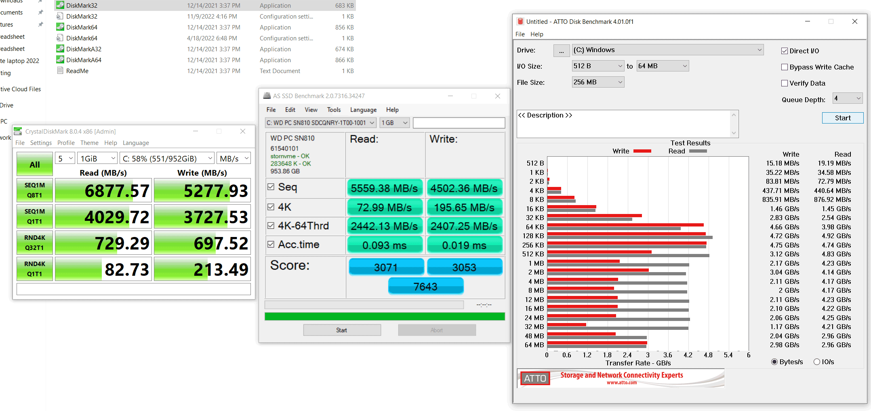Uncheck the 4K-64Thrd test checkbox

271,226
